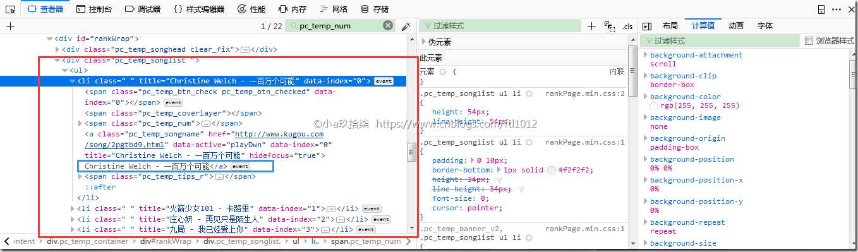
Task: Clear the pc_temp_num search text
Action: click(387, 26)
